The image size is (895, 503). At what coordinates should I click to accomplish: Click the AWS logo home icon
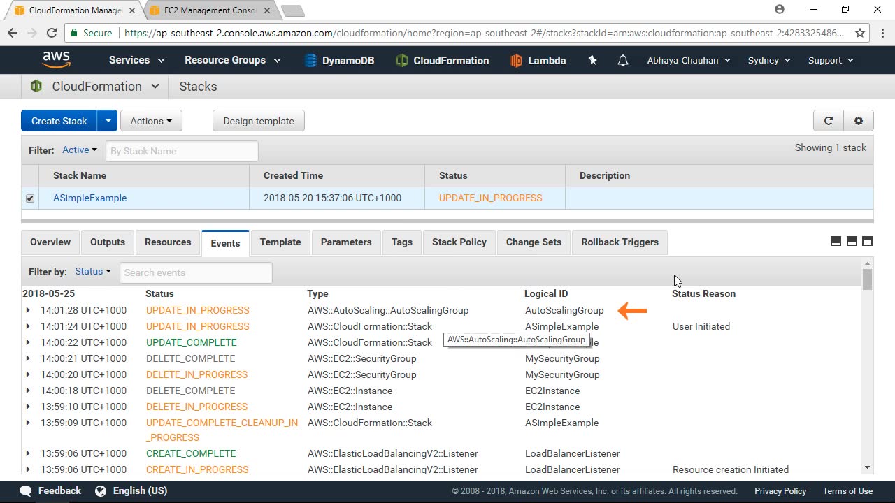click(56, 60)
